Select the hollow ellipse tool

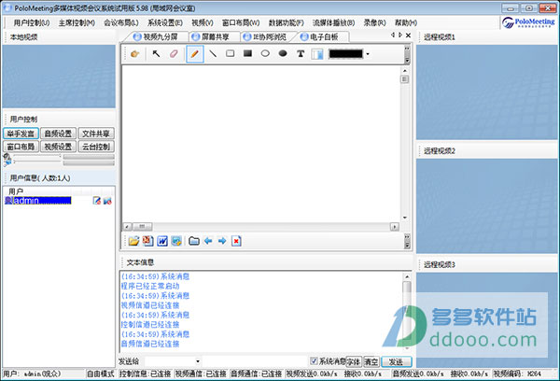click(265, 53)
